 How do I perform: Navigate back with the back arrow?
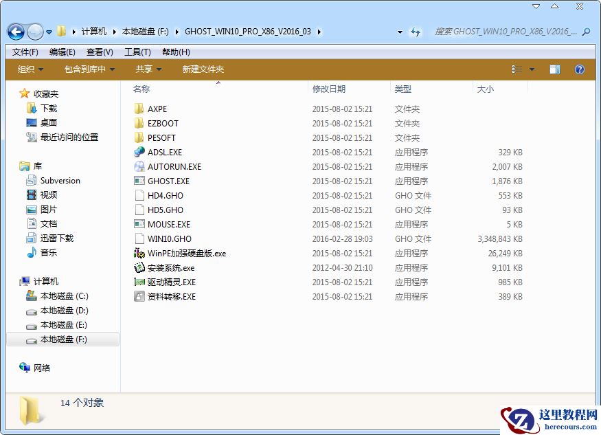point(14,32)
